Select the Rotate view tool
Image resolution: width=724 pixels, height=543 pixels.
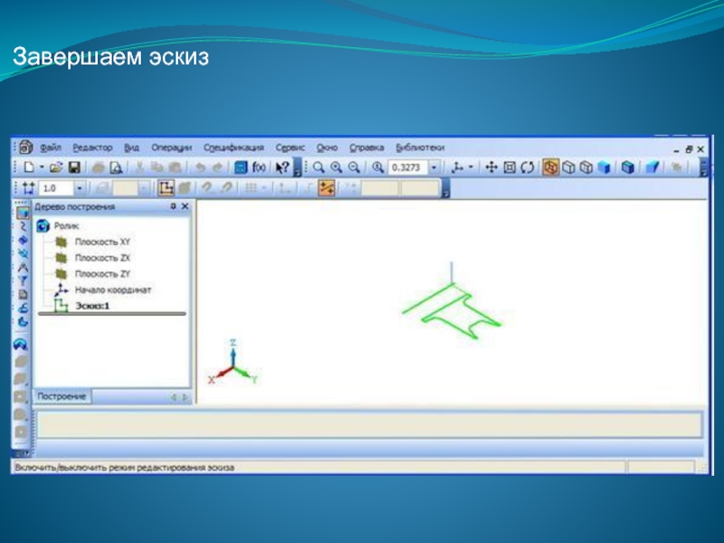[528, 167]
